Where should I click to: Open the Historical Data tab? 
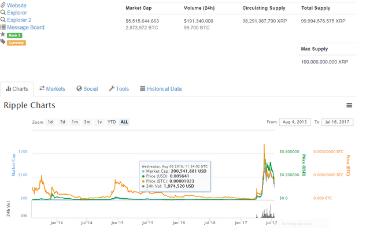(x=161, y=89)
